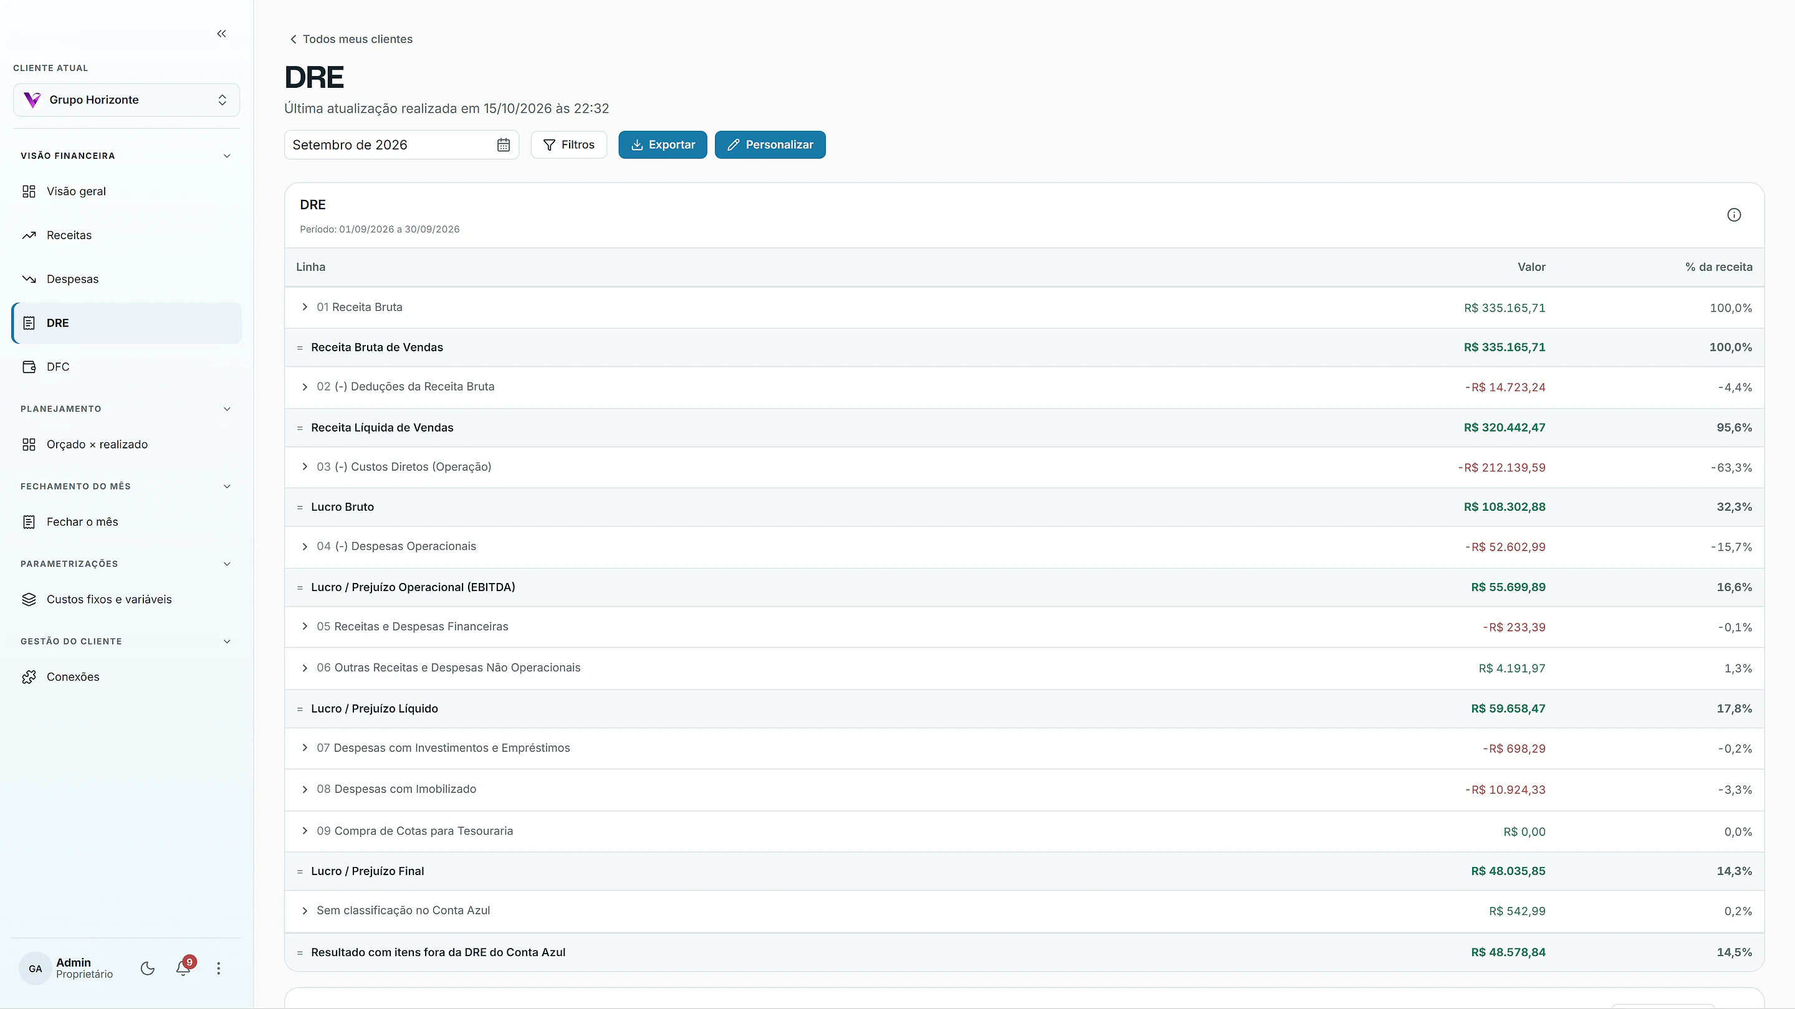Go to Receitas page
1795x1009 pixels.
pos(126,235)
